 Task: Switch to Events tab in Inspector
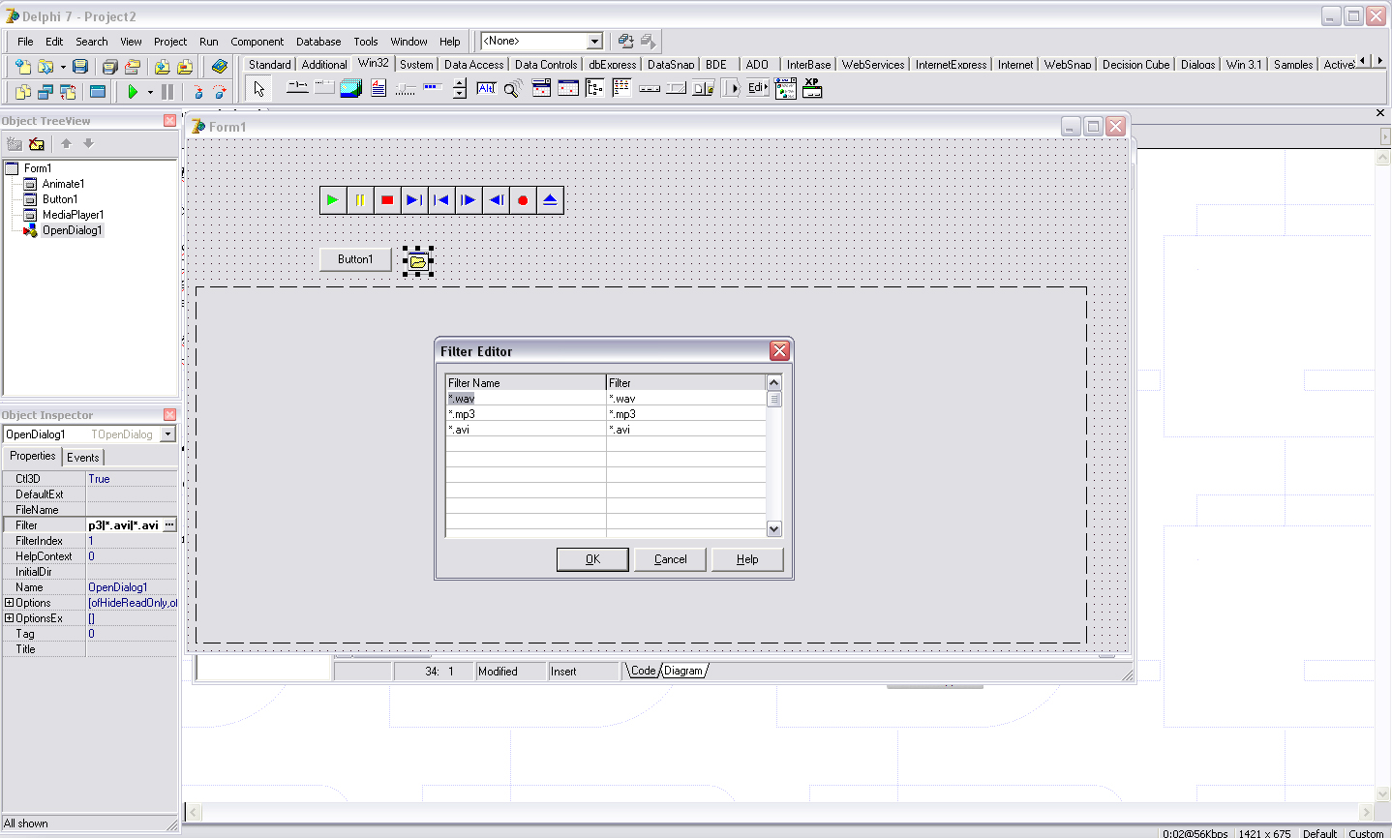tap(82, 458)
